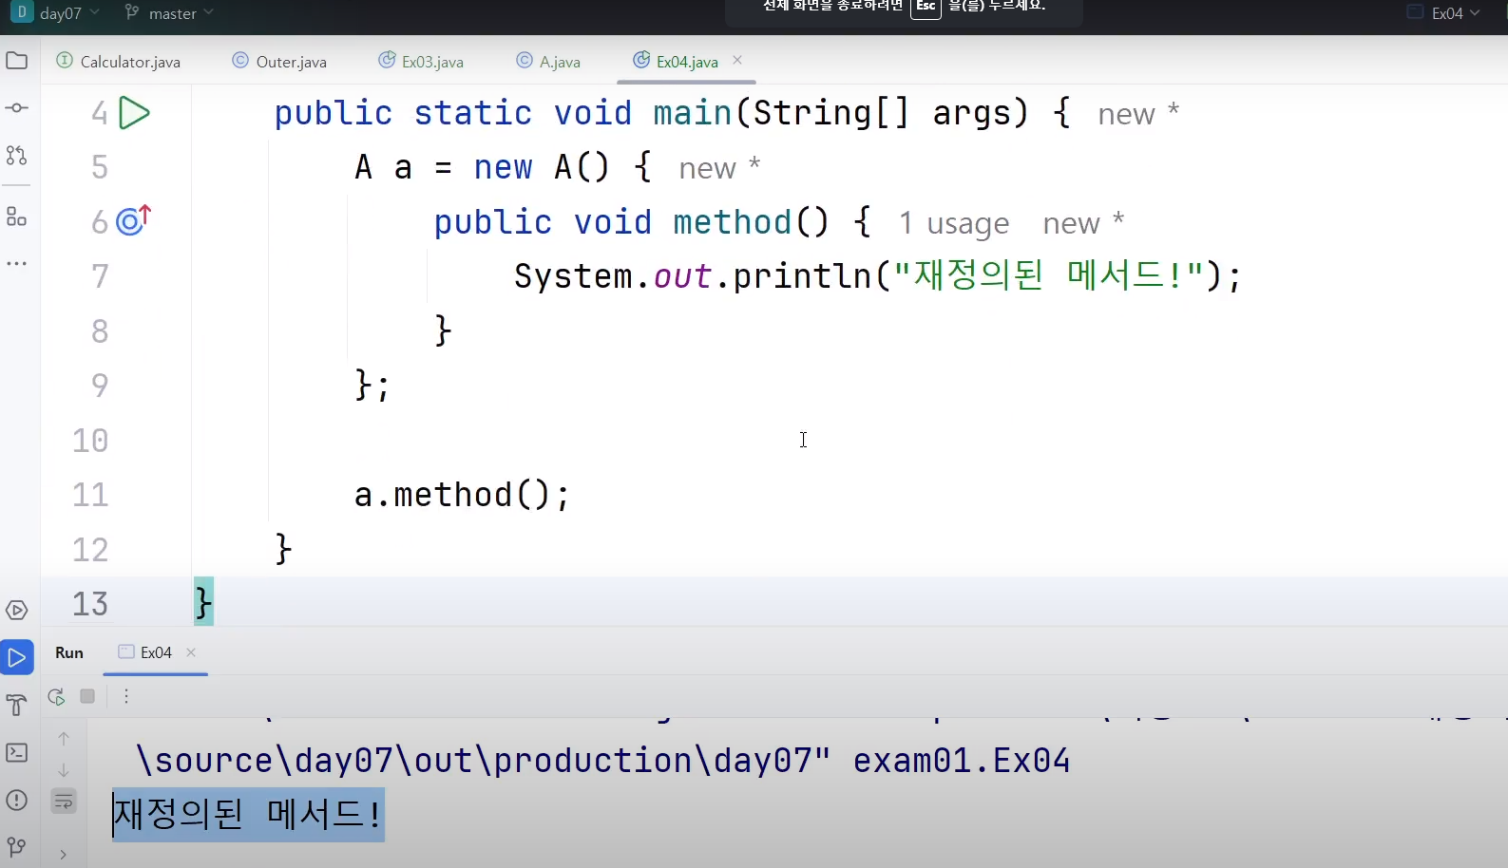Switch to Ex03.java tab
Image resolution: width=1508 pixels, height=868 pixels.
(422, 62)
